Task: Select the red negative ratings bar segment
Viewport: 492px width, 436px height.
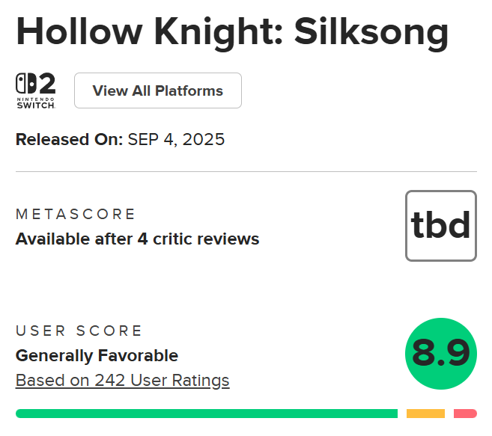Action: click(465, 414)
